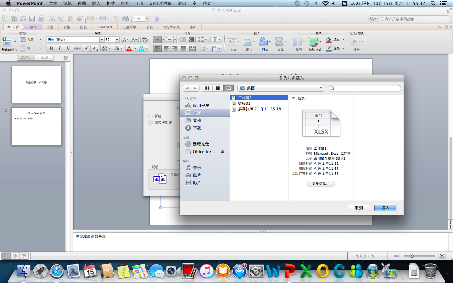This screenshot has height=283, width=453.
Task: Click the Increase Font Size icon
Action: (125, 40)
